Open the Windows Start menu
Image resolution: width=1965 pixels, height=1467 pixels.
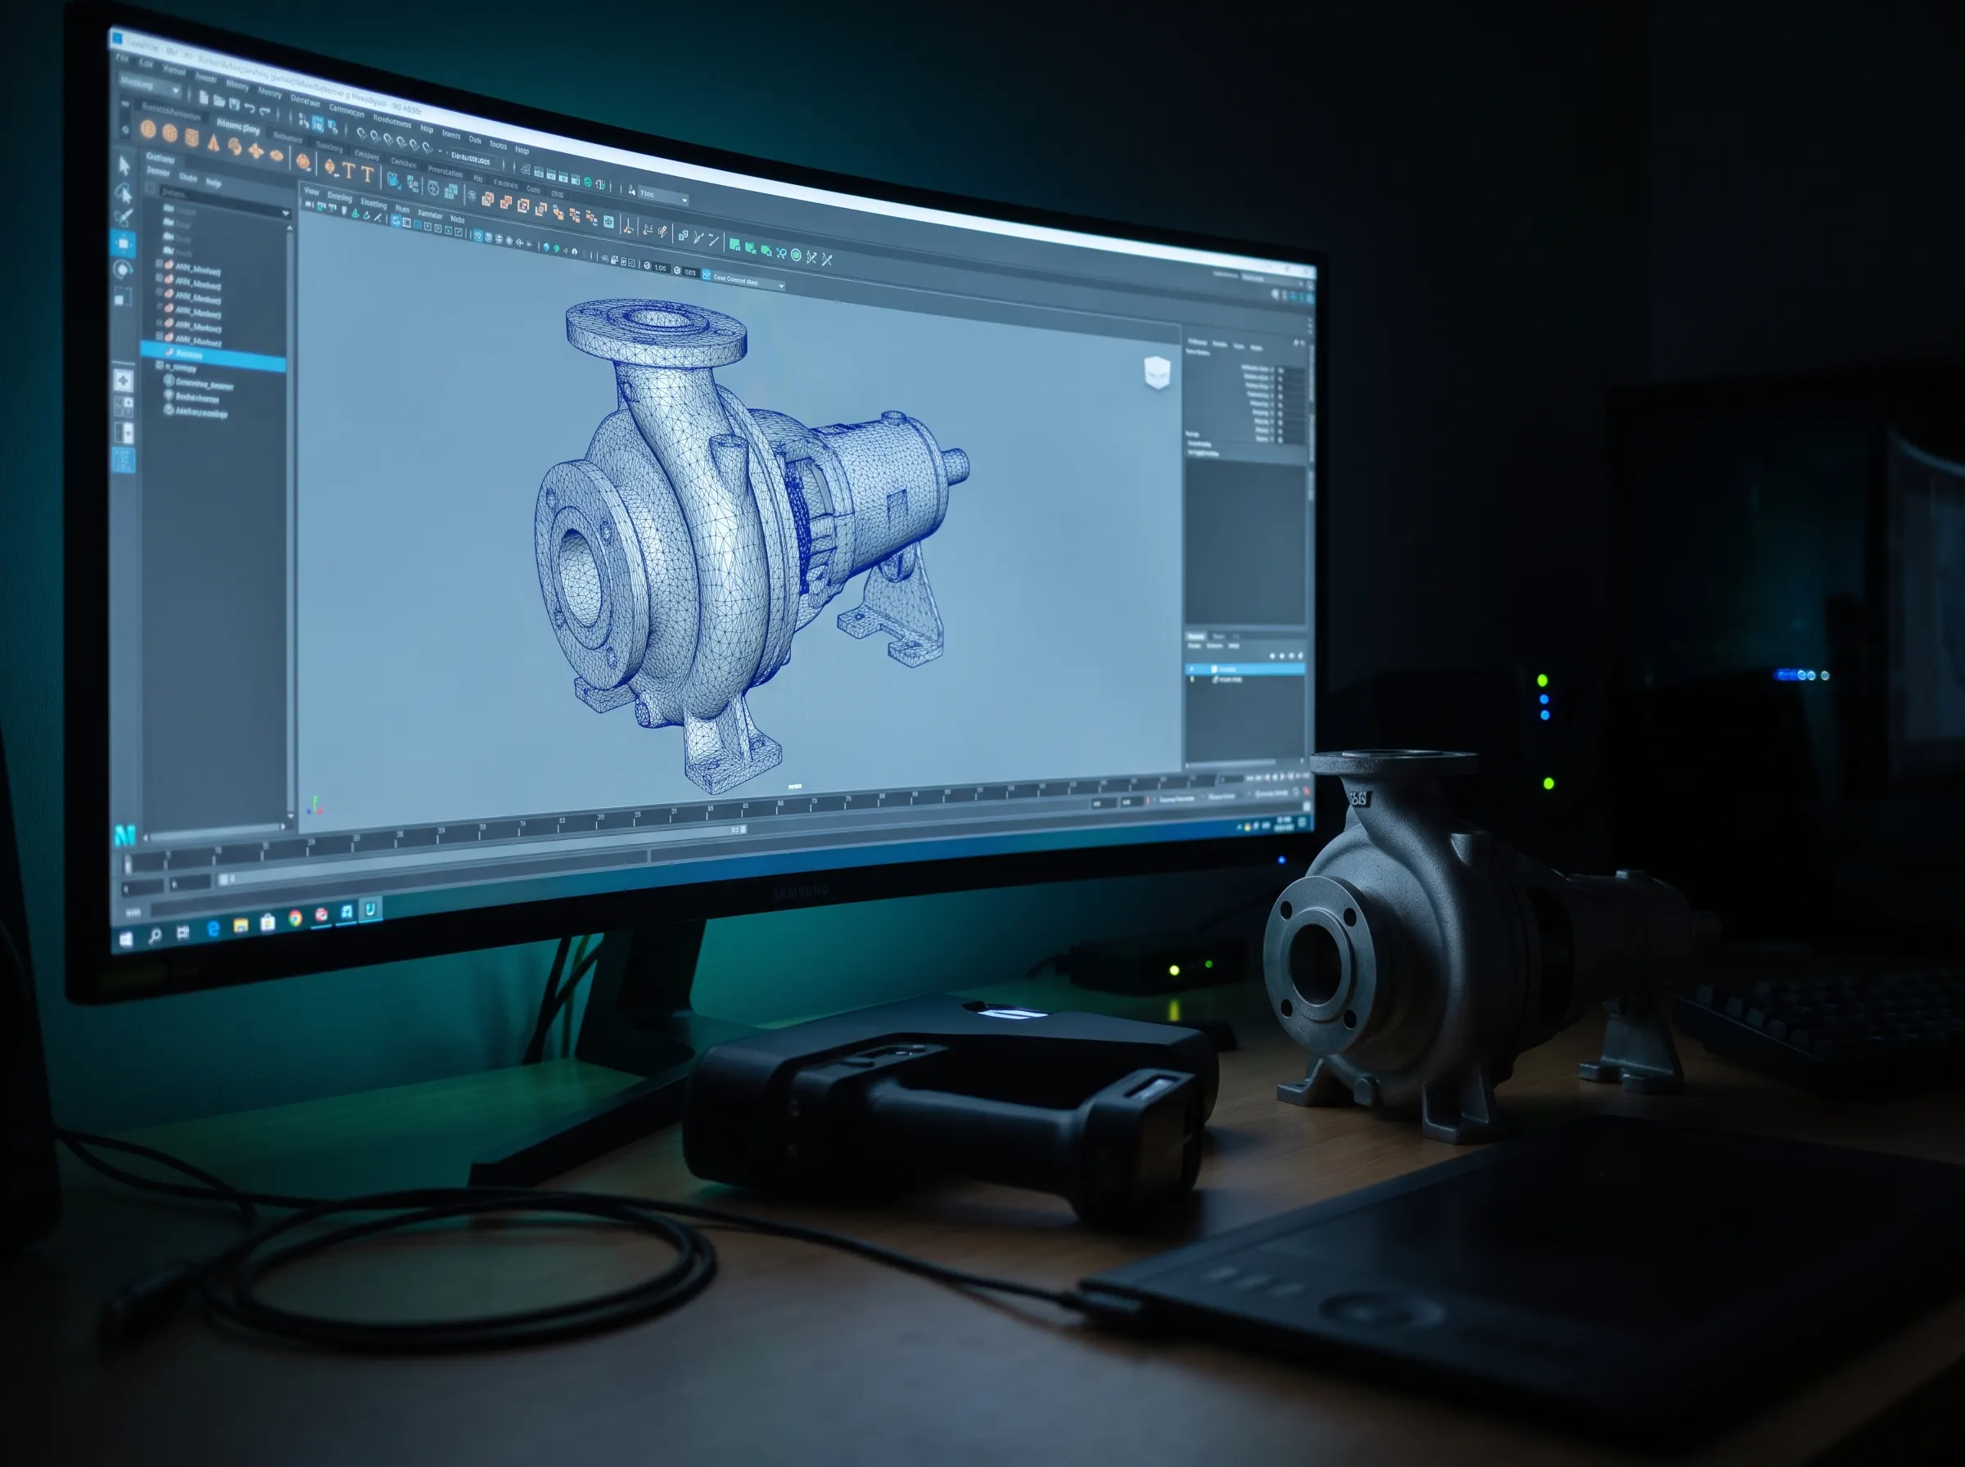click(126, 941)
